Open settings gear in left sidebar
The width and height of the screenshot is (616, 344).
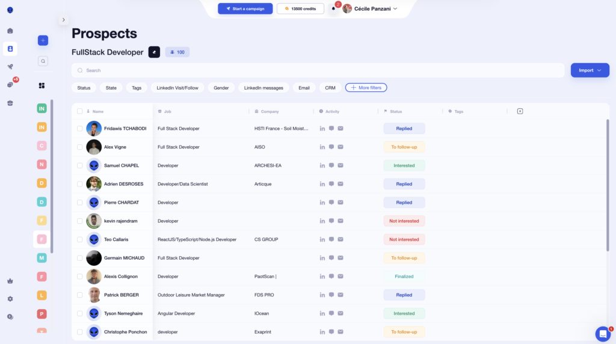point(10,299)
